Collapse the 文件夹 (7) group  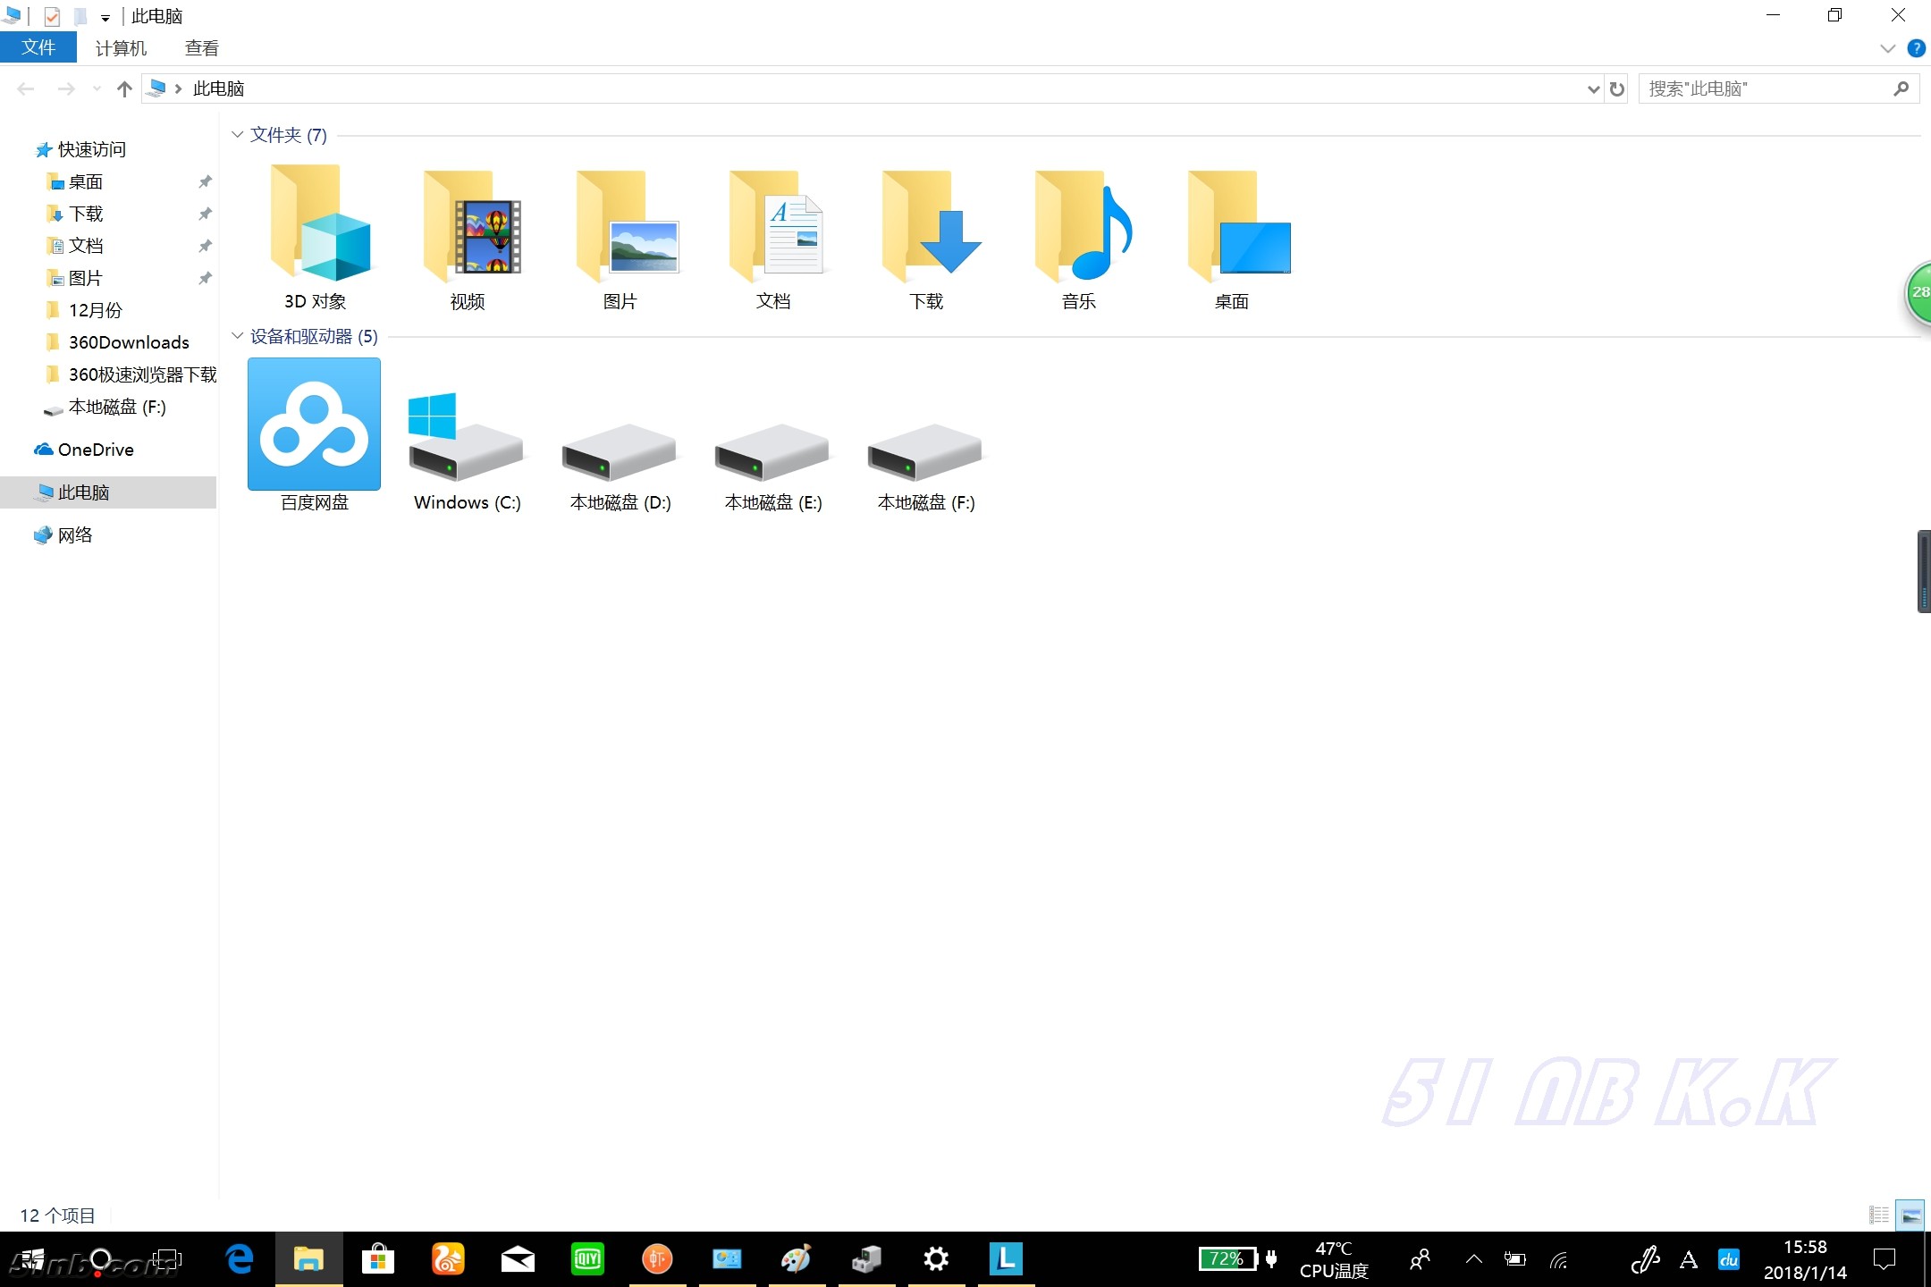coord(237,135)
